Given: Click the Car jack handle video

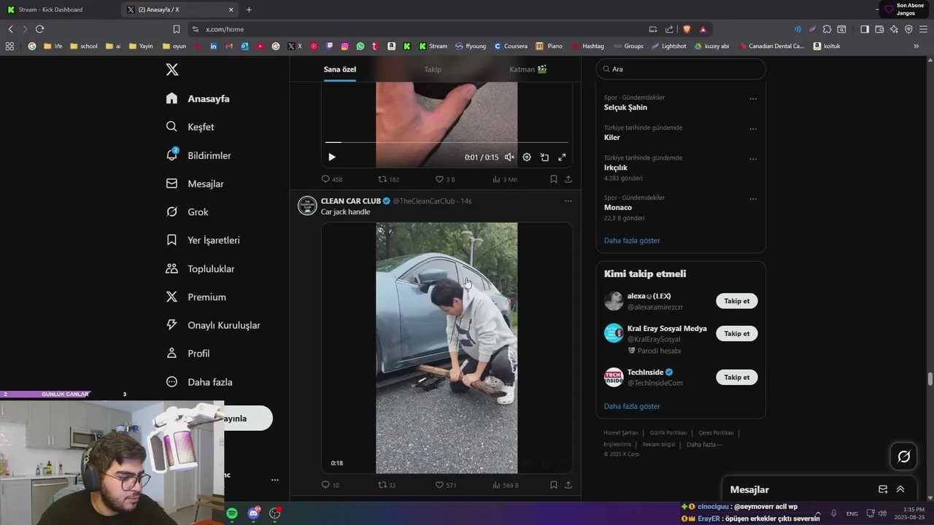Looking at the screenshot, I should coord(447,348).
